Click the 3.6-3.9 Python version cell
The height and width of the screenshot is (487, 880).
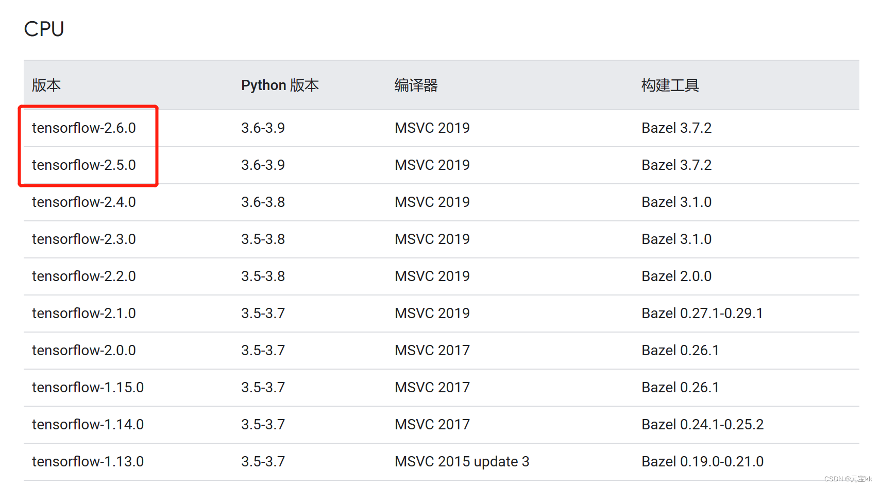click(x=263, y=128)
